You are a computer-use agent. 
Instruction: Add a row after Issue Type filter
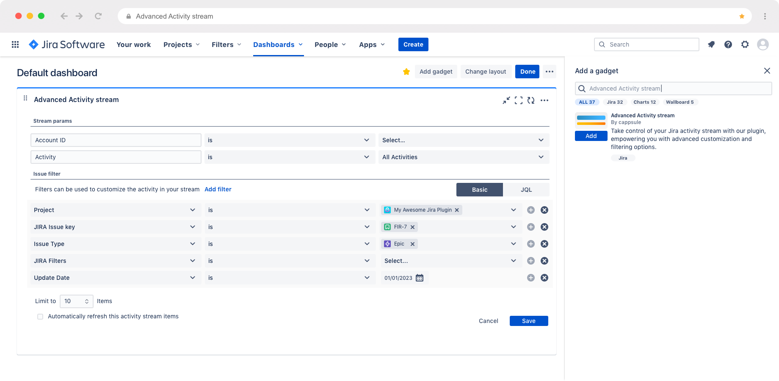[531, 244]
